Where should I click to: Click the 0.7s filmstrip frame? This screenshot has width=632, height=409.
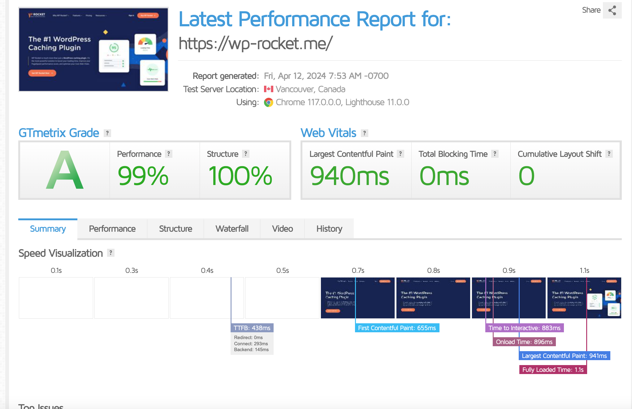(x=358, y=298)
